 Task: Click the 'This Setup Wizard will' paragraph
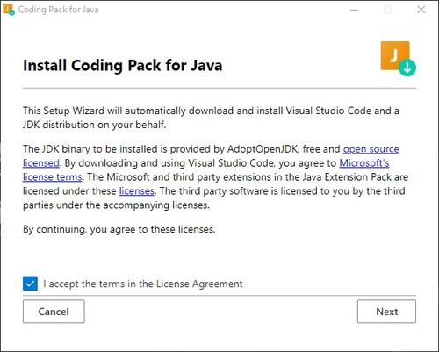click(x=211, y=118)
